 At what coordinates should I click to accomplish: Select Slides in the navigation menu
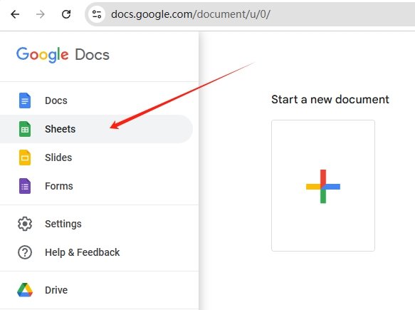(x=58, y=157)
